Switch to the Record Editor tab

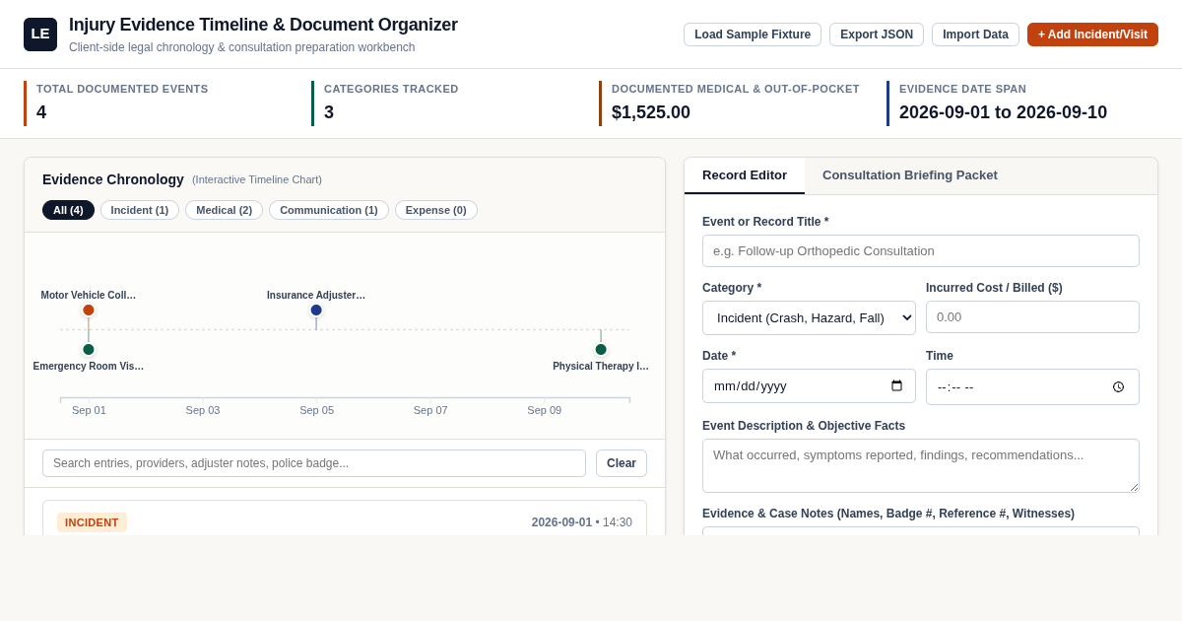click(745, 175)
